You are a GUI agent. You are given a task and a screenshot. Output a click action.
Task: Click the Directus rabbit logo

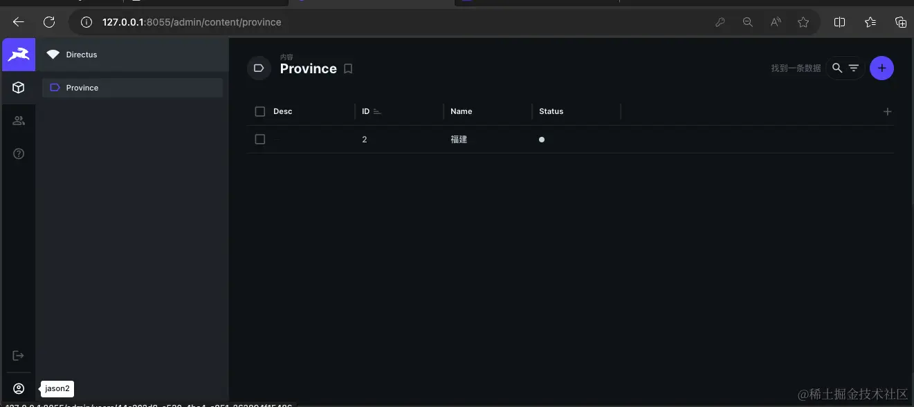tap(18, 54)
